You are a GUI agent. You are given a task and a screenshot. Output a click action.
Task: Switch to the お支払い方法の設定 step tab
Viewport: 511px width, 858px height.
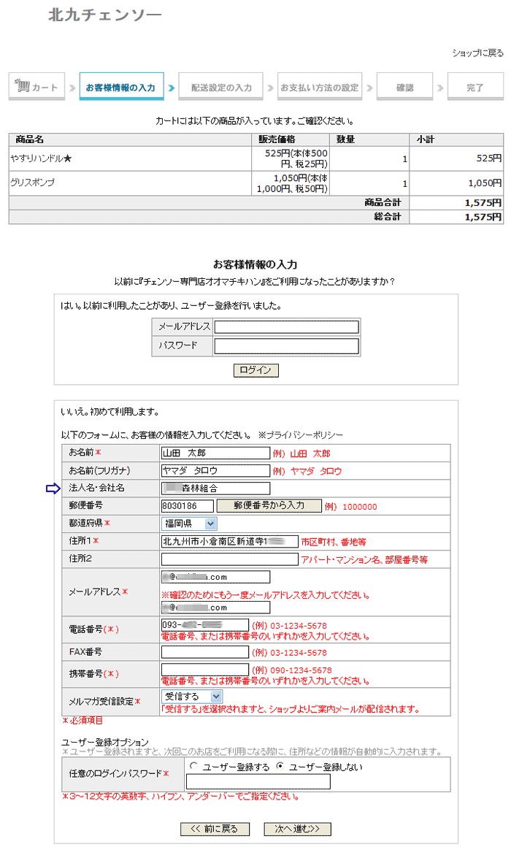[320, 87]
